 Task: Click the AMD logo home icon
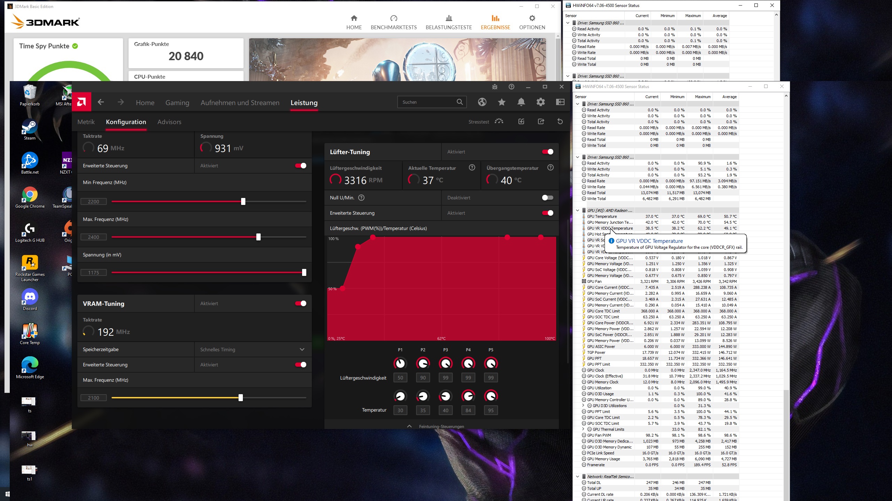(82, 102)
